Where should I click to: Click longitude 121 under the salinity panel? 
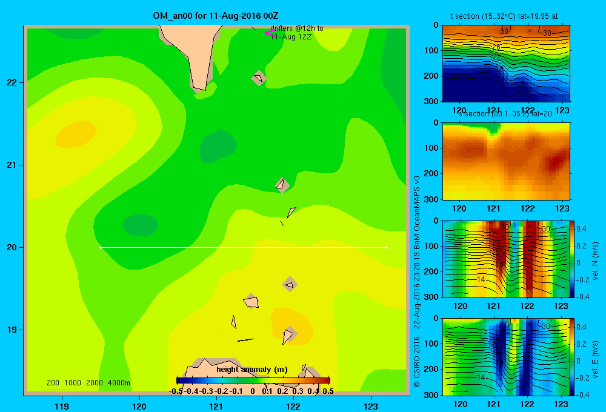coord(493,208)
